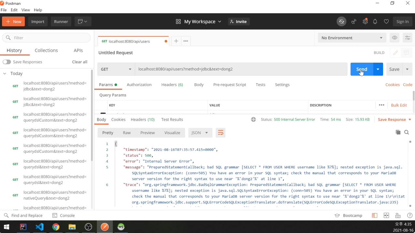Open the Headers (6) request tab
Viewport: 415px width, 233px height.
click(172, 84)
